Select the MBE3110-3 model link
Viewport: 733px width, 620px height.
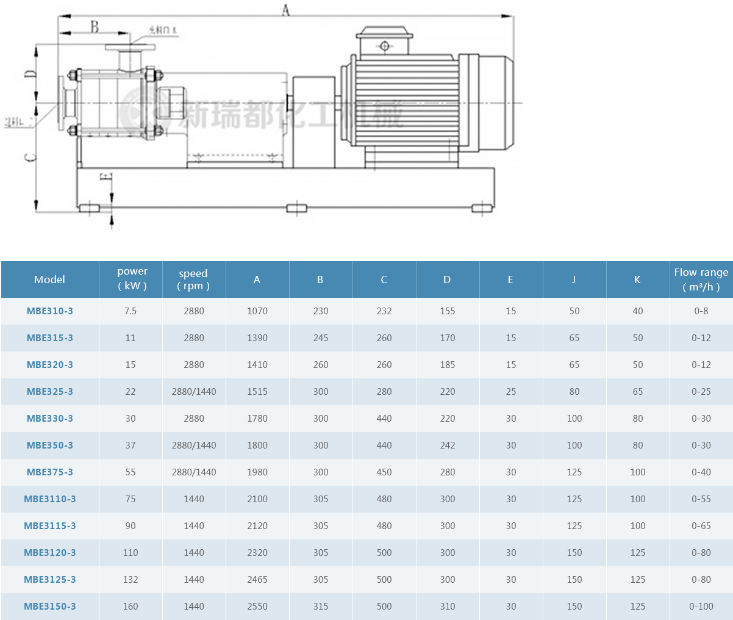(50, 499)
